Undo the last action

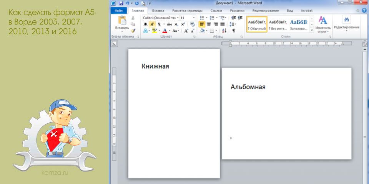click(x=127, y=3)
